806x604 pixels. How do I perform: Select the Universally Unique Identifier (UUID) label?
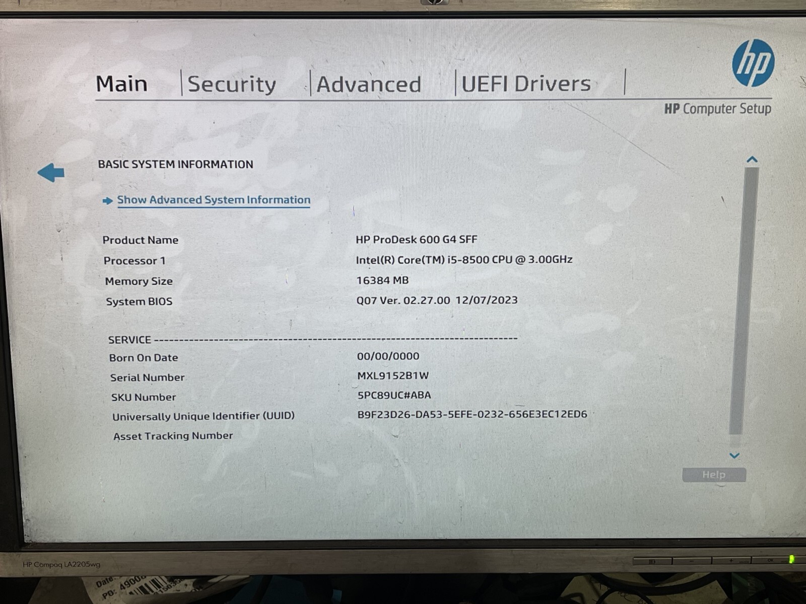pyautogui.click(x=204, y=416)
